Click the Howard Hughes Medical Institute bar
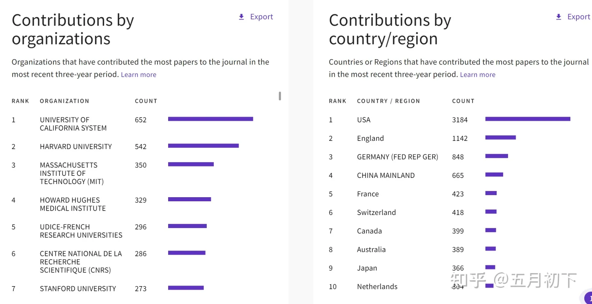Screen dimensions: 592x304 coord(190,199)
